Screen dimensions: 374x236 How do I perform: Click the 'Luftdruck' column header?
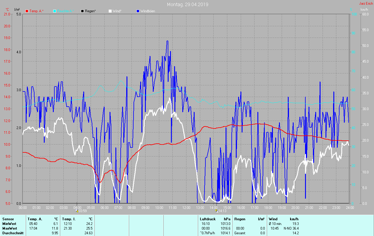point(208,219)
